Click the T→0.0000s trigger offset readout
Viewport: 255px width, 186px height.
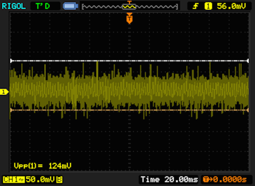pyautogui.click(x=225, y=180)
